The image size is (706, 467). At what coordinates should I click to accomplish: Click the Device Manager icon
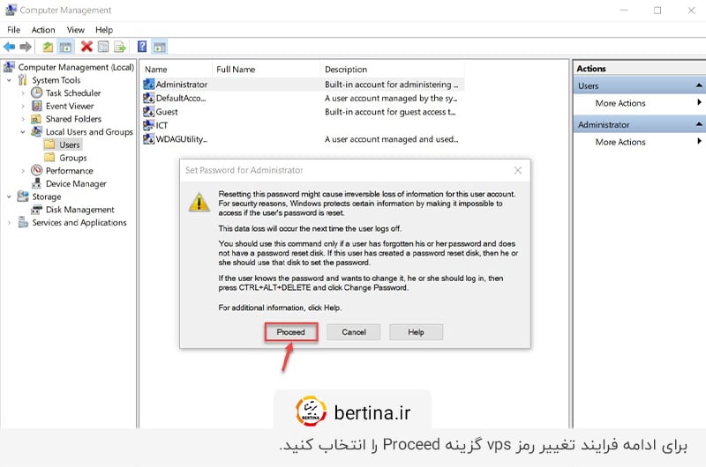pyautogui.click(x=36, y=183)
